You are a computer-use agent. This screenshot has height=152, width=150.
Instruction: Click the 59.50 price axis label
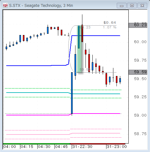coord(140,79)
